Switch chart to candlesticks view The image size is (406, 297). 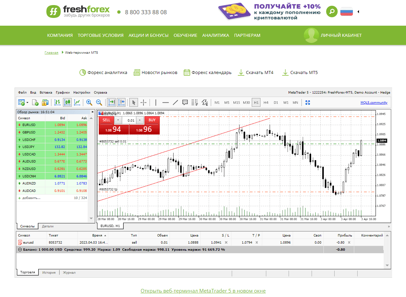(x=67, y=102)
